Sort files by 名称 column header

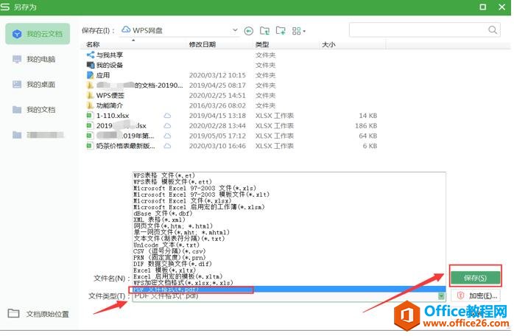[93, 45]
